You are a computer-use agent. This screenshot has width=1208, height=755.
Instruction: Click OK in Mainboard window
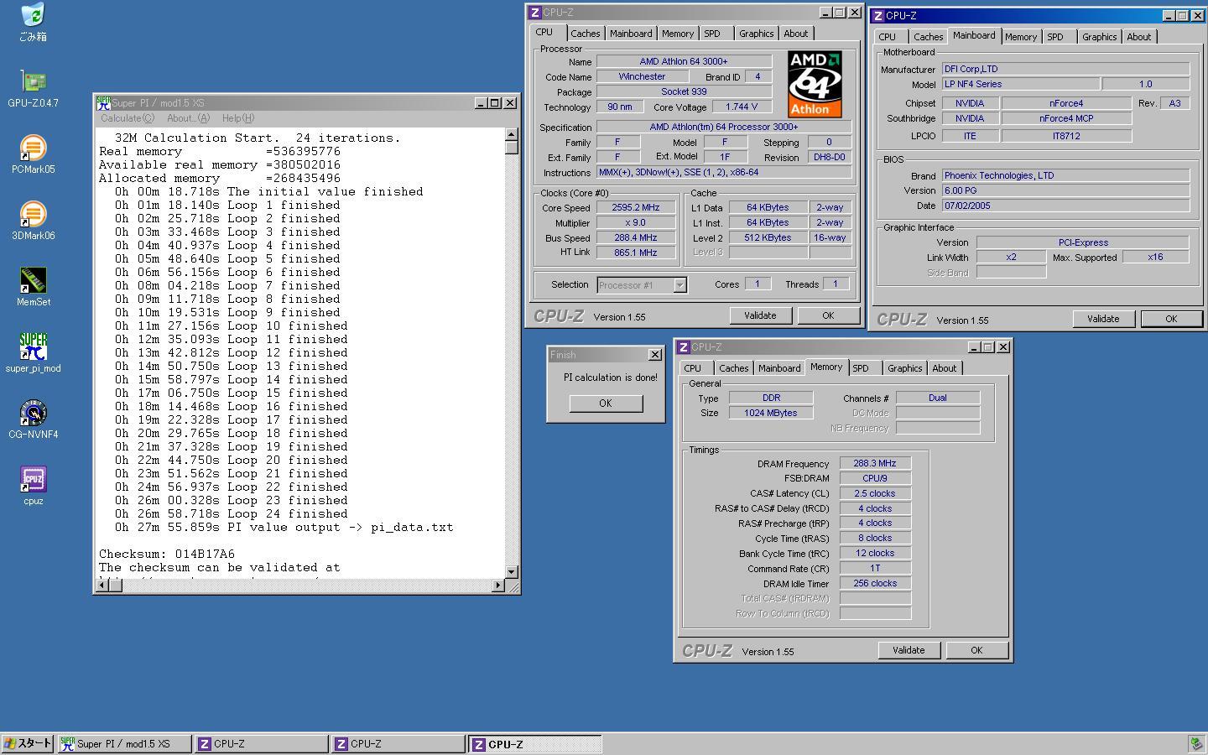(1171, 319)
